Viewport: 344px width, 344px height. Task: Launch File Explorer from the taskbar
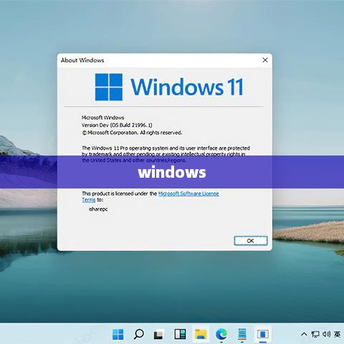point(201,334)
